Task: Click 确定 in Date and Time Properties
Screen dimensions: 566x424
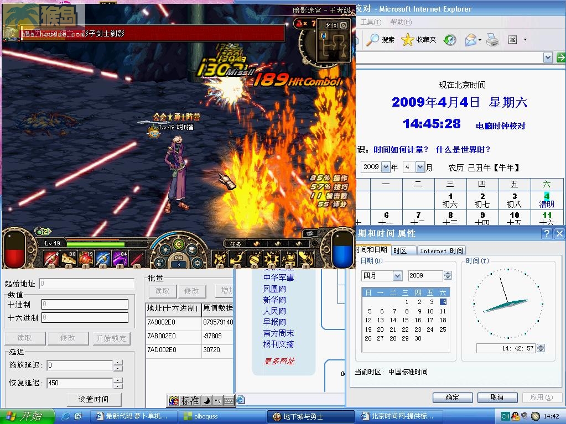Action: point(452,397)
